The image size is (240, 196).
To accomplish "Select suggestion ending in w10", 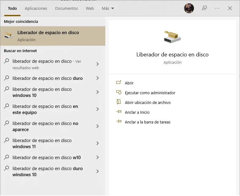I will tap(53, 158).
